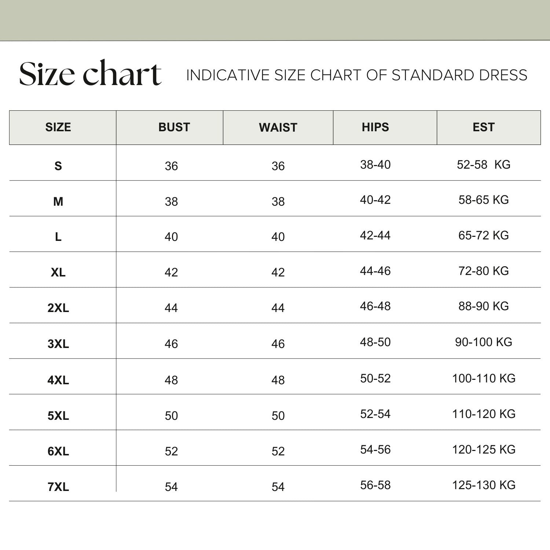Select the WAIST column header
The height and width of the screenshot is (550, 550).
pyautogui.click(x=278, y=128)
